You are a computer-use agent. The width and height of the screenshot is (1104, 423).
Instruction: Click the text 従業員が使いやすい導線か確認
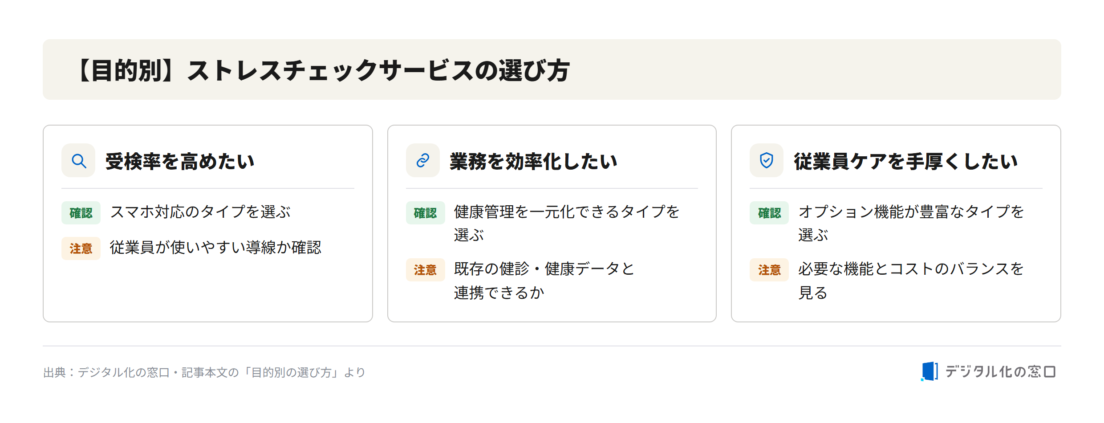point(215,248)
